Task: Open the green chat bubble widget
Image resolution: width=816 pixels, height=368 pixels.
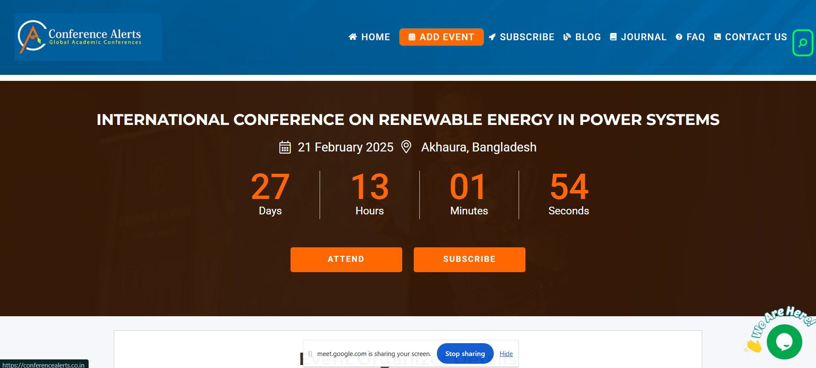Action: click(784, 341)
